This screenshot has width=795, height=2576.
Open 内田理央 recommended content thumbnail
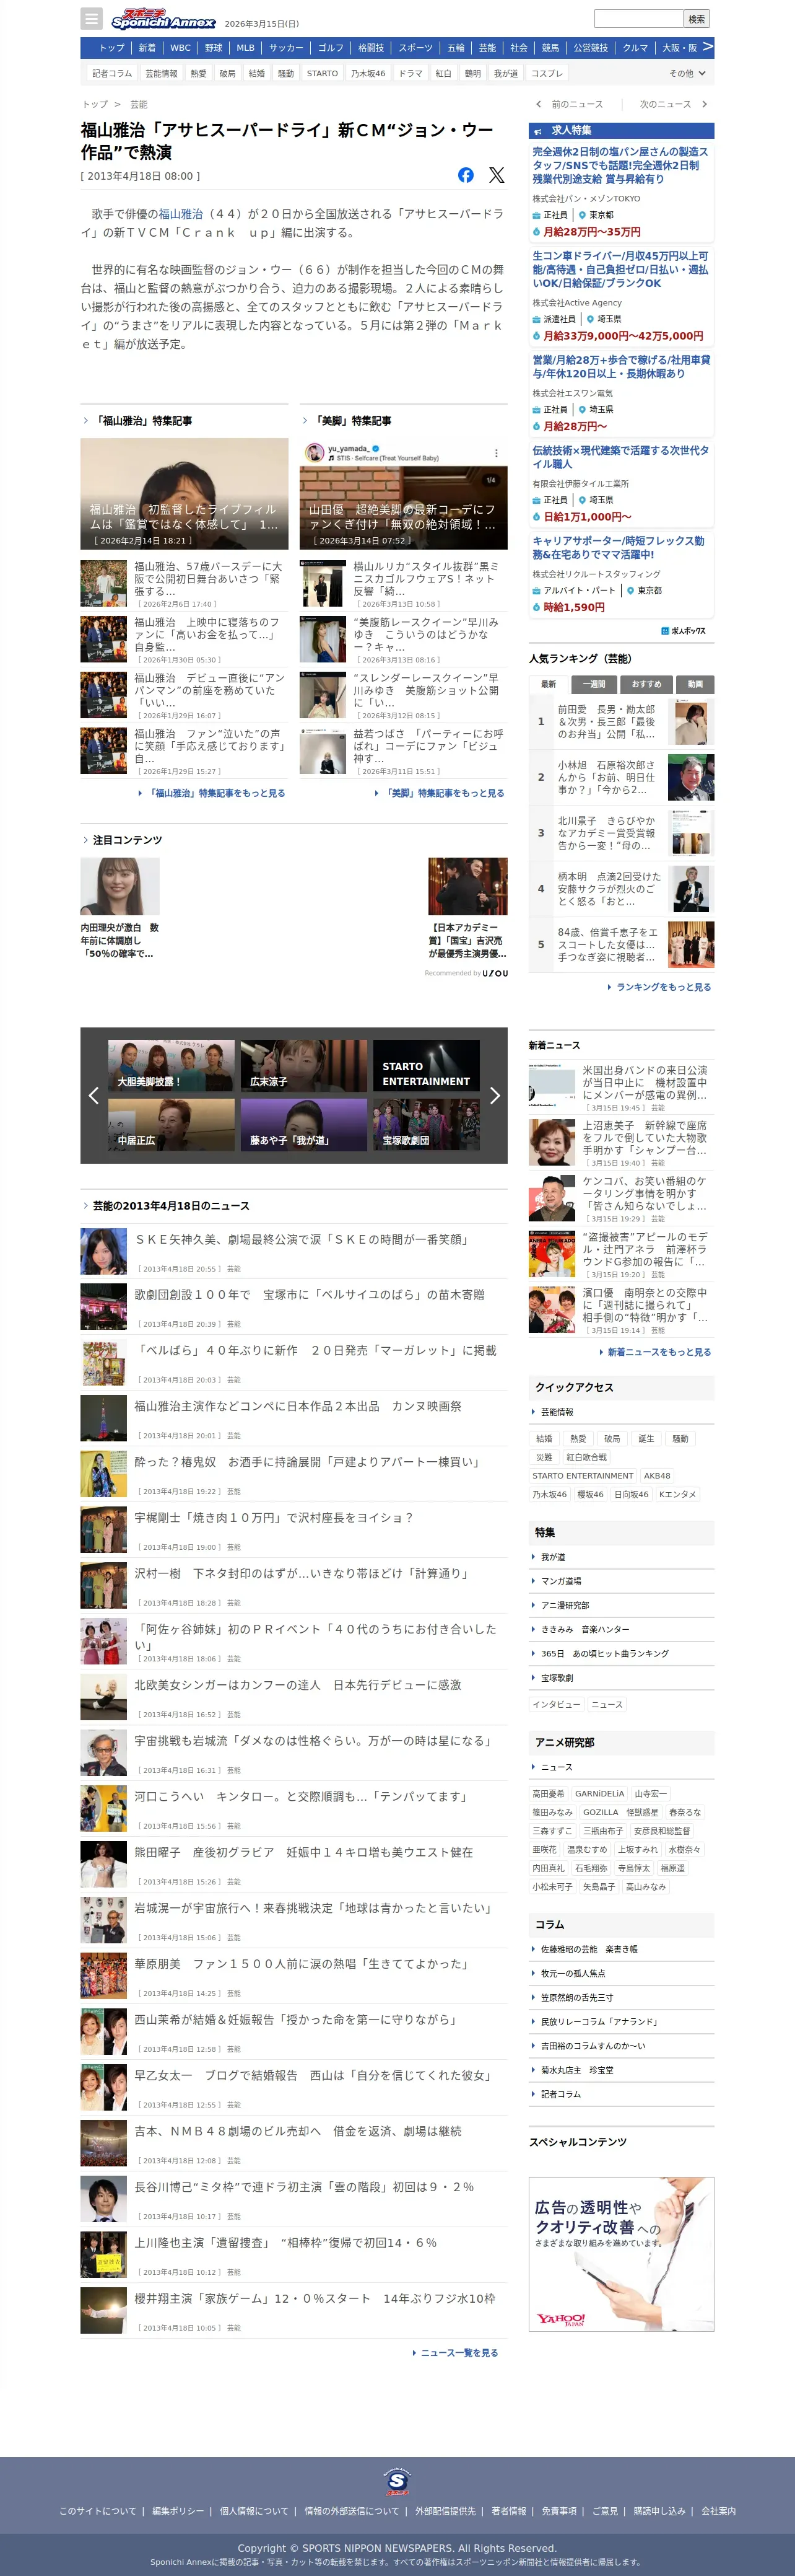point(120,886)
